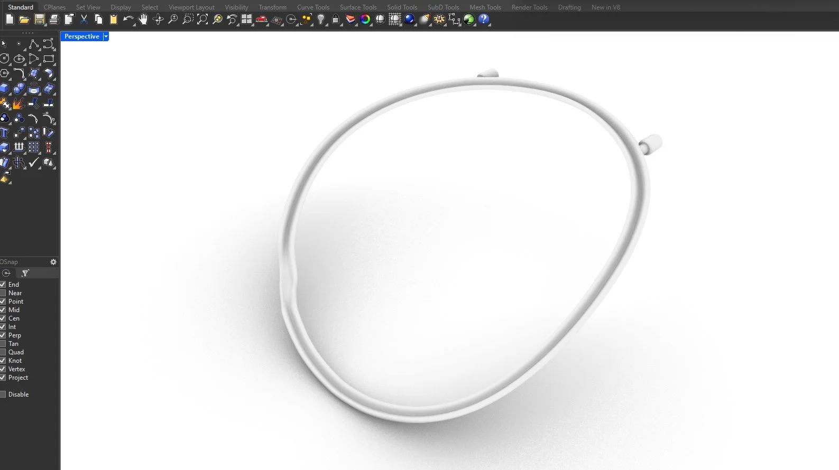The width and height of the screenshot is (839, 470).
Task: Toggle the Int osnap checkbox
Action: [3, 327]
